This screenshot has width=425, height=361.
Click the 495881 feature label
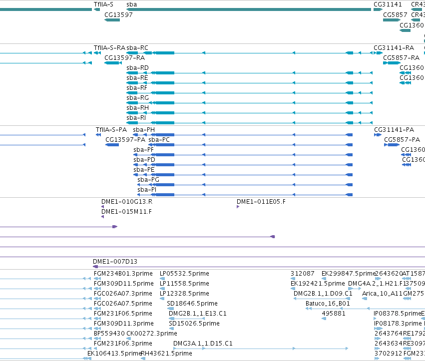click(x=334, y=313)
